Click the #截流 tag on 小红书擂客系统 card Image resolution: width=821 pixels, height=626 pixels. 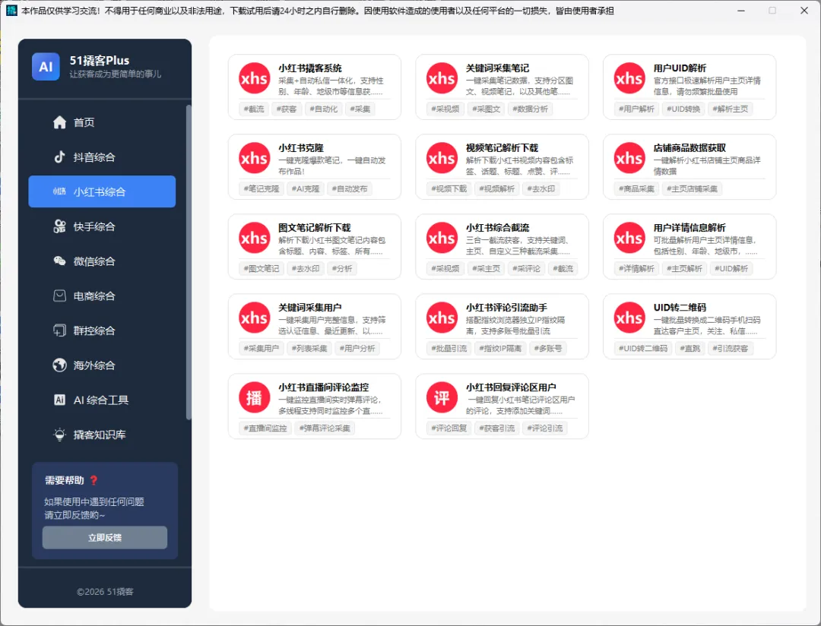[254, 109]
